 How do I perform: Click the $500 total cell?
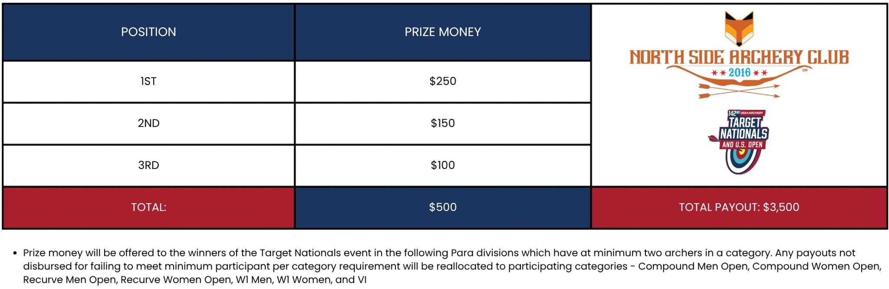(443, 208)
